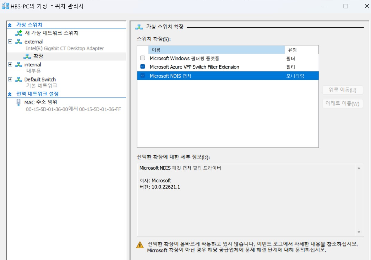Click the 가상 스위치 확장 header icon
This screenshot has width=371, height=260.
point(139,27)
